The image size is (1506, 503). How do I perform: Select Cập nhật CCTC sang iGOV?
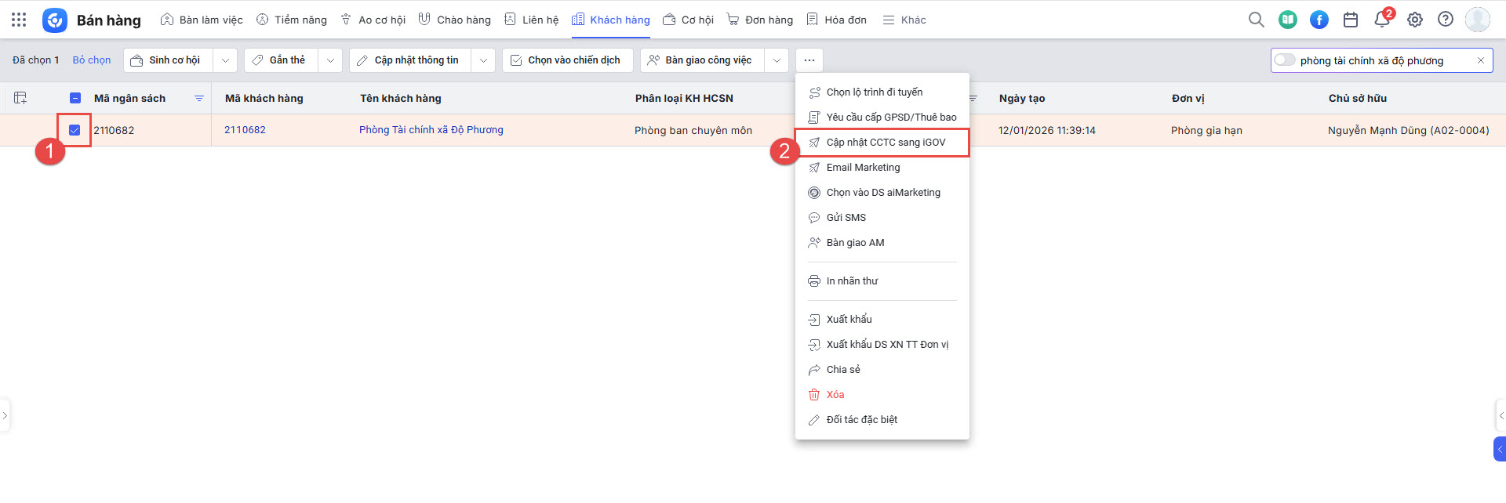click(x=886, y=143)
